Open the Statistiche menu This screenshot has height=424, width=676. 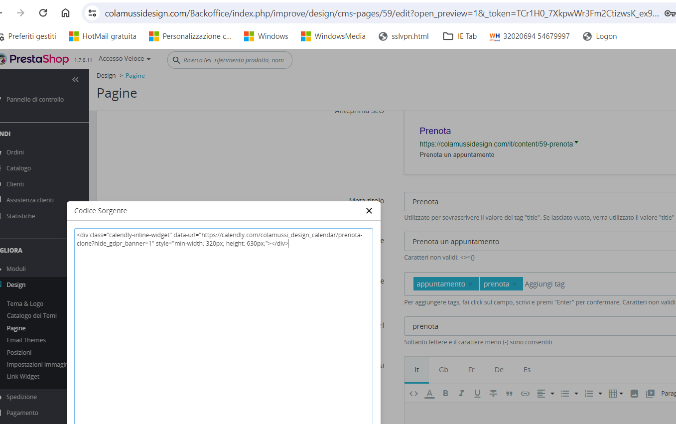20,216
